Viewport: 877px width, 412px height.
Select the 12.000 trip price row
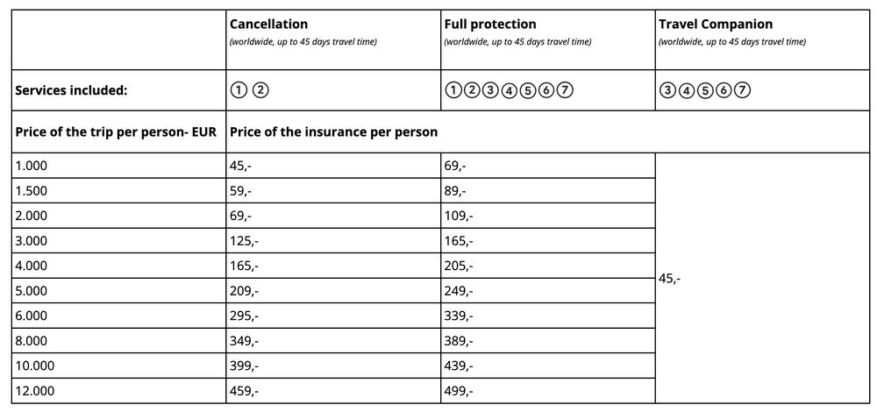click(x=34, y=390)
